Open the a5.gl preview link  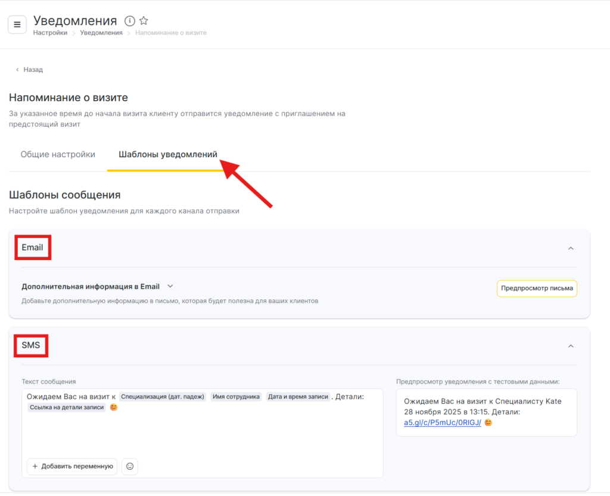pyautogui.click(x=442, y=423)
